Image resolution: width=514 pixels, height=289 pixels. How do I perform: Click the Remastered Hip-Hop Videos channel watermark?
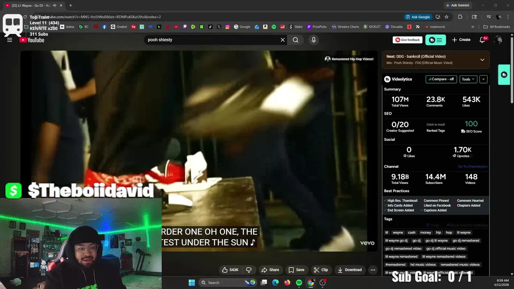(349, 59)
